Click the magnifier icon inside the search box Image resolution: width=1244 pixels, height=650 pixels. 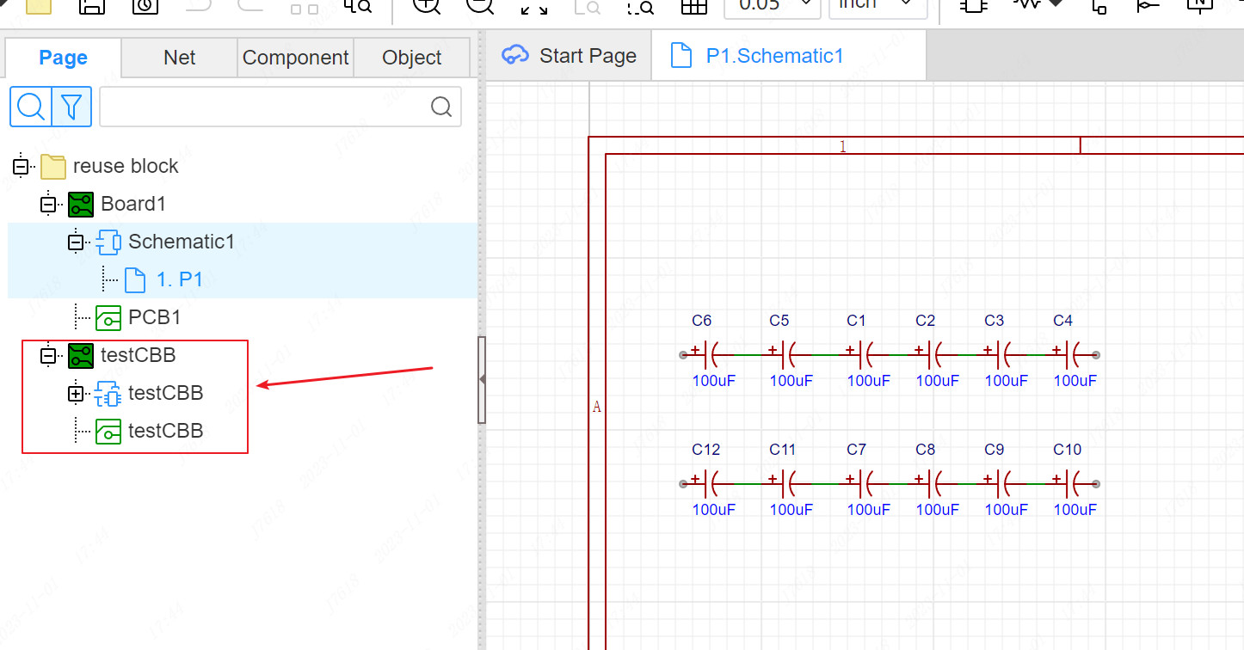pyautogui.click(x=441, y=107)
